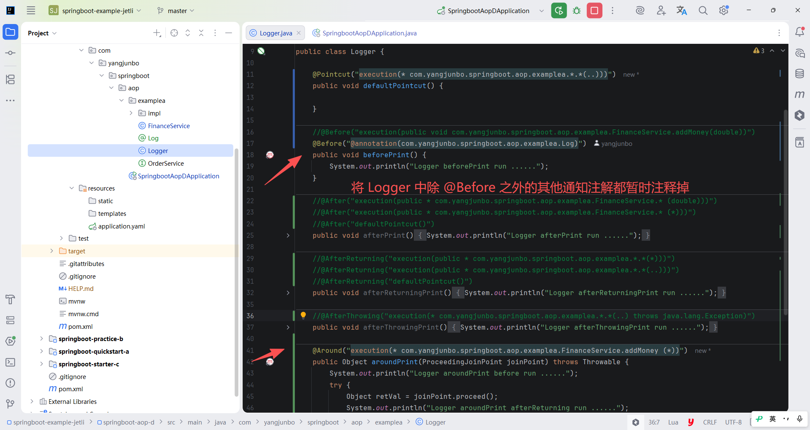Stop the running application
Screen dimensions: 810x430
594,11
